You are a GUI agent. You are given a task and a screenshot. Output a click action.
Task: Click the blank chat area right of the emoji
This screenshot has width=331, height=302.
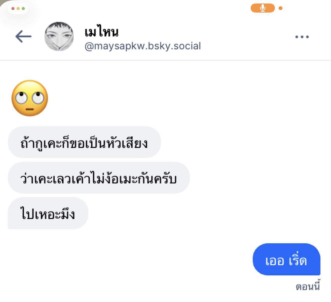[x=176, y=98]
